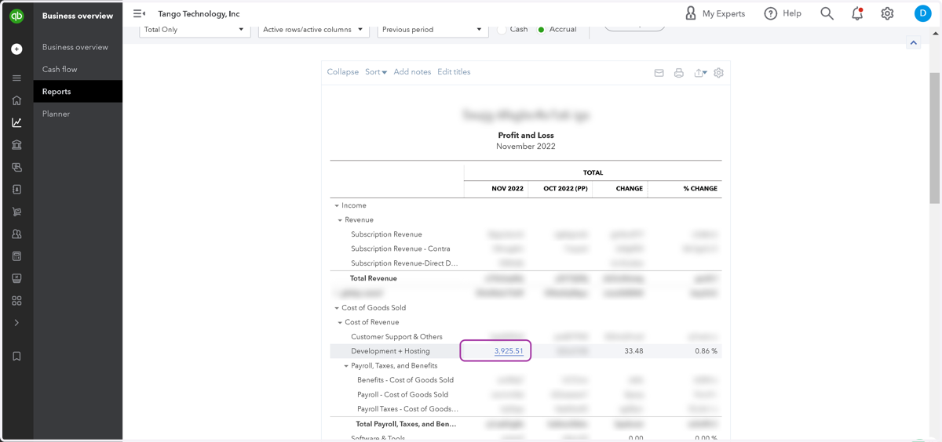The image size is (942, 442).
Task: Click the QuickBooks logo icon
Action: (16, 16)
